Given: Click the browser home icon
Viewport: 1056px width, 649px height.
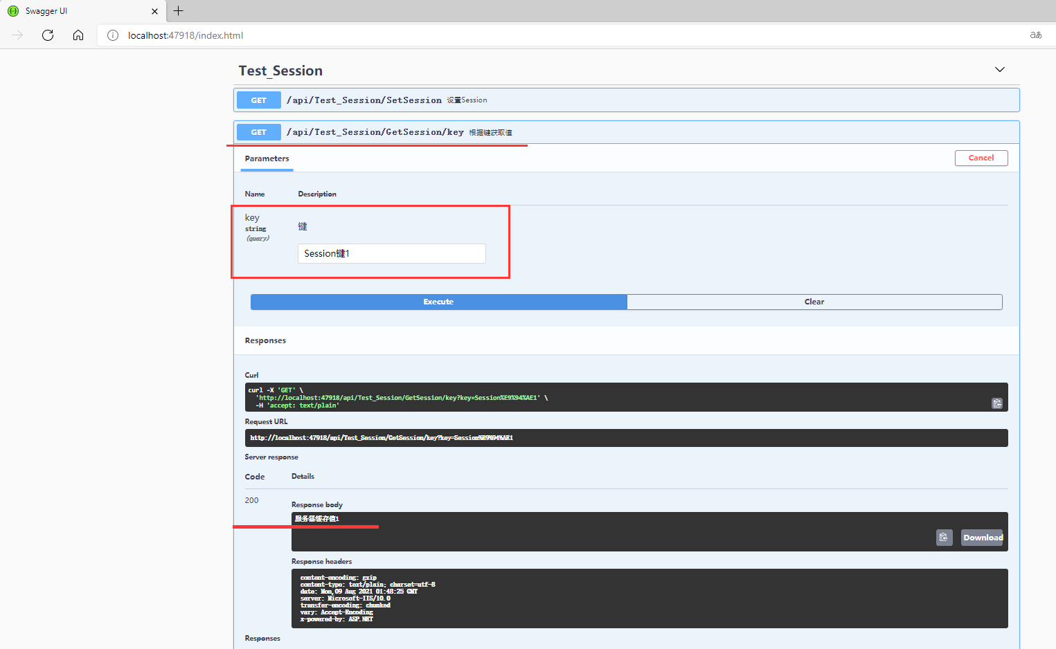Looking at the screenshot, I should click(78, 35).
